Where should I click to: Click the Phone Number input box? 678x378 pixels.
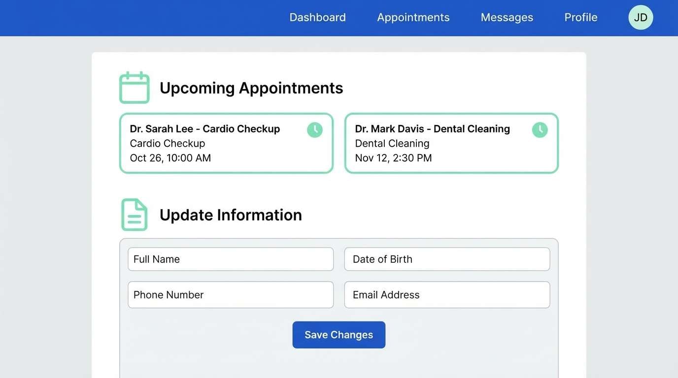pos(230,294)
